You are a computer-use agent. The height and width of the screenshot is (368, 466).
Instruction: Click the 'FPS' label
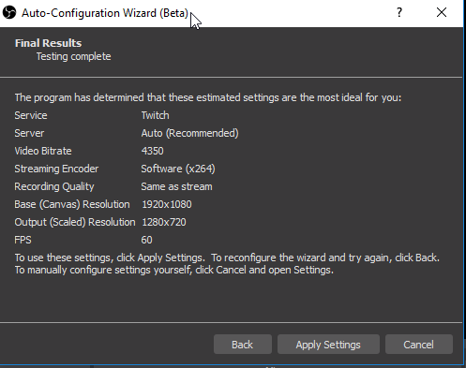[x=23, y=240]
